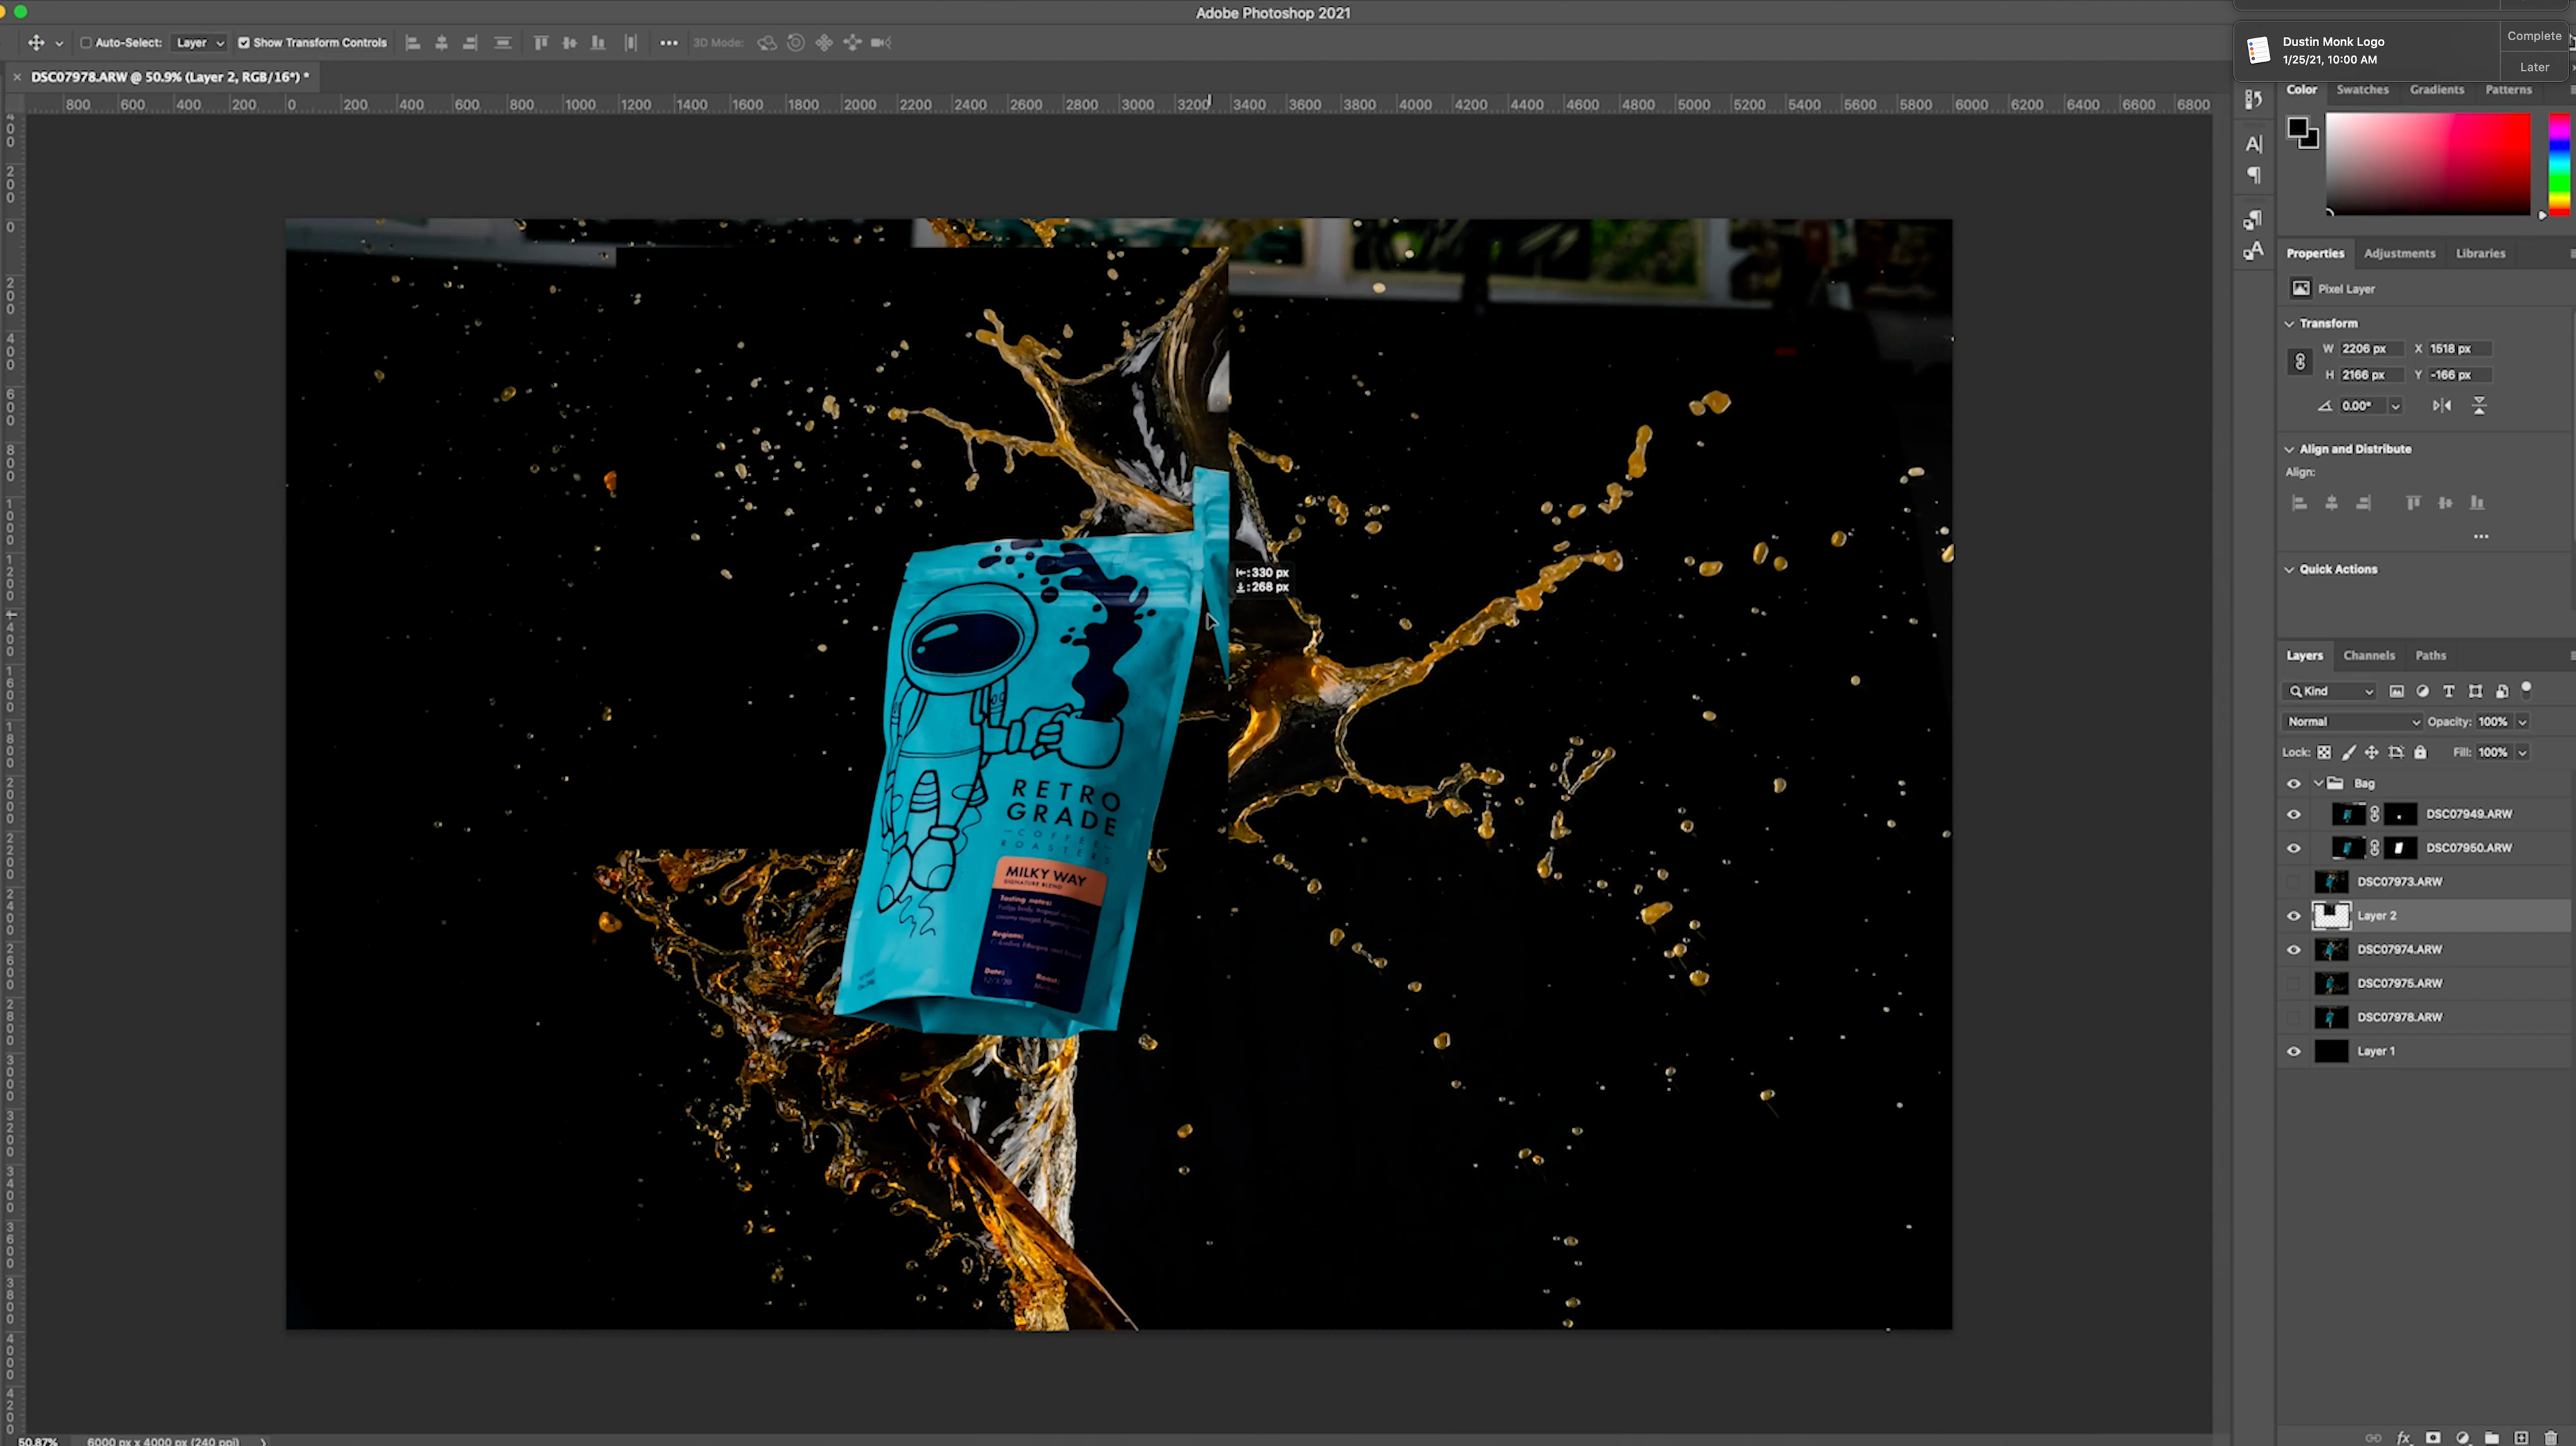Collapse the Bag layer group
Image resolution: width=2576 pixels, height=1446 pixels.
2318,783
